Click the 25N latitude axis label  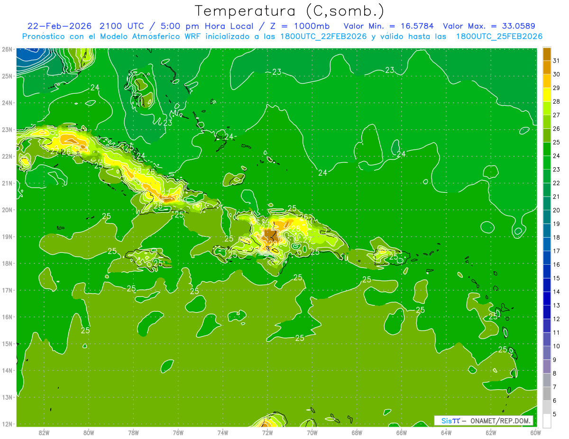click(7, 76)
